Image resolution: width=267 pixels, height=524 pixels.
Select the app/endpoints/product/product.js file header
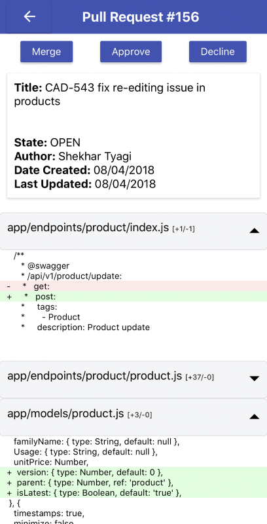coord(133,379)
